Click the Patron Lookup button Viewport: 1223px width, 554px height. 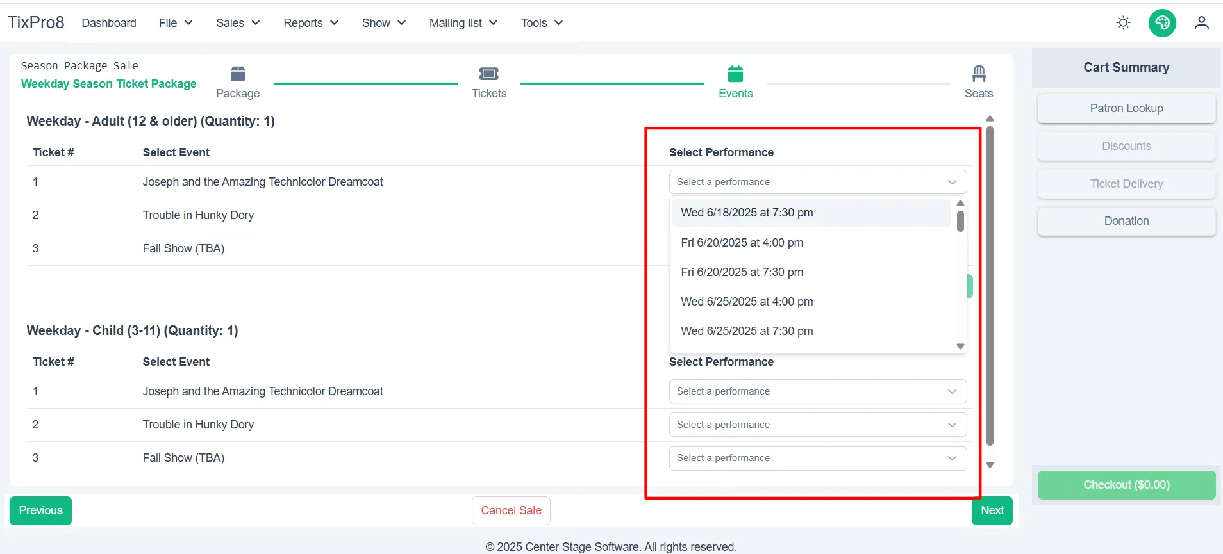tap(1126, 108)
